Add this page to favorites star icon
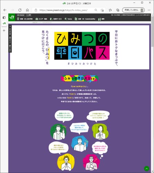 pos(102,10)
